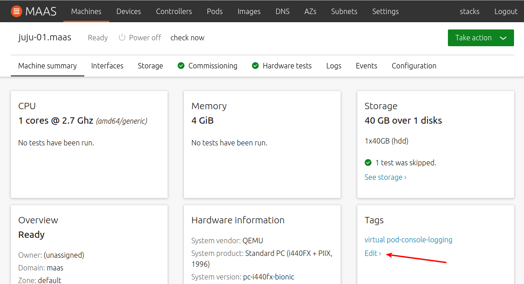Click the storage test skipped checkmark icon
Image resolution: width=524 pixels, height=284 pixels.
pos(368,163)
